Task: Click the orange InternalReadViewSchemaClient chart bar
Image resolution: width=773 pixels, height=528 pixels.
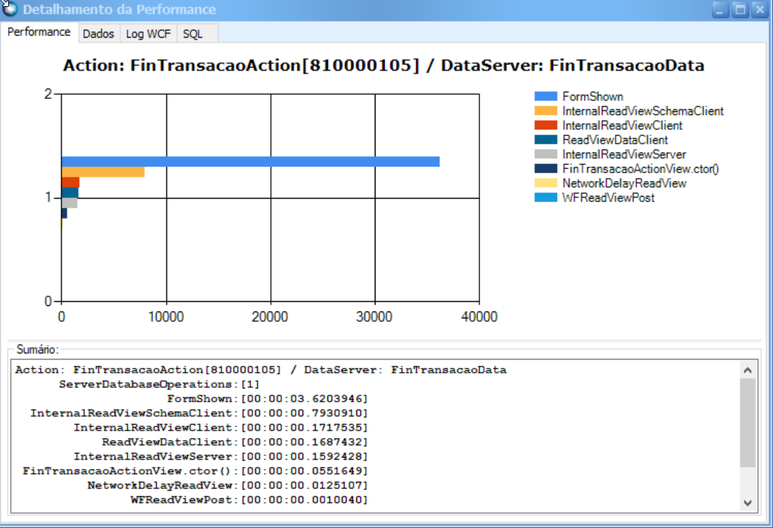Action: pos(103,172)
